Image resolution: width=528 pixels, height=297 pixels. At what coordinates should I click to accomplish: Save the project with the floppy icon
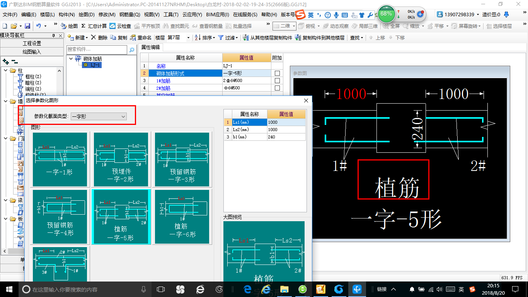point(27,26)
